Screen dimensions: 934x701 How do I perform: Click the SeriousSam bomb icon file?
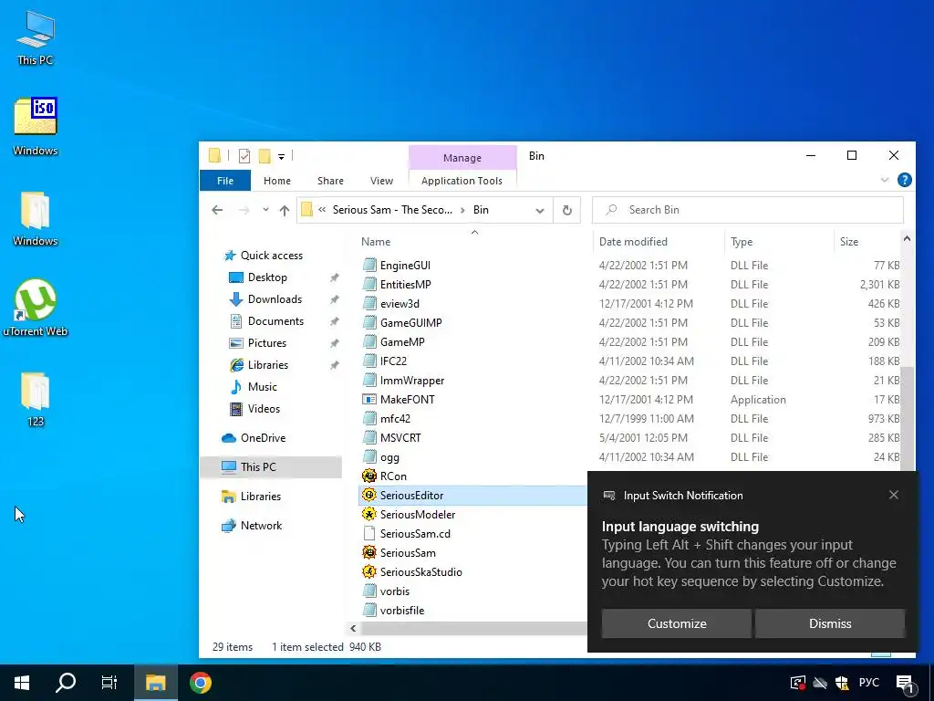coord(369,552)
